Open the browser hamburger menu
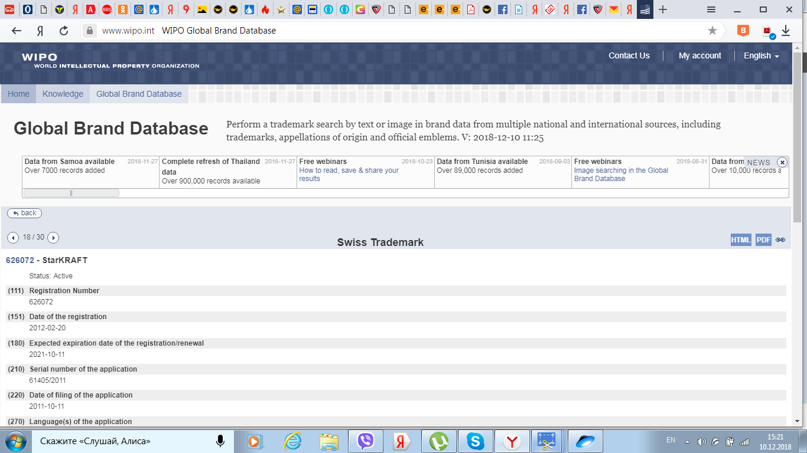 click(x=711, y=9)
